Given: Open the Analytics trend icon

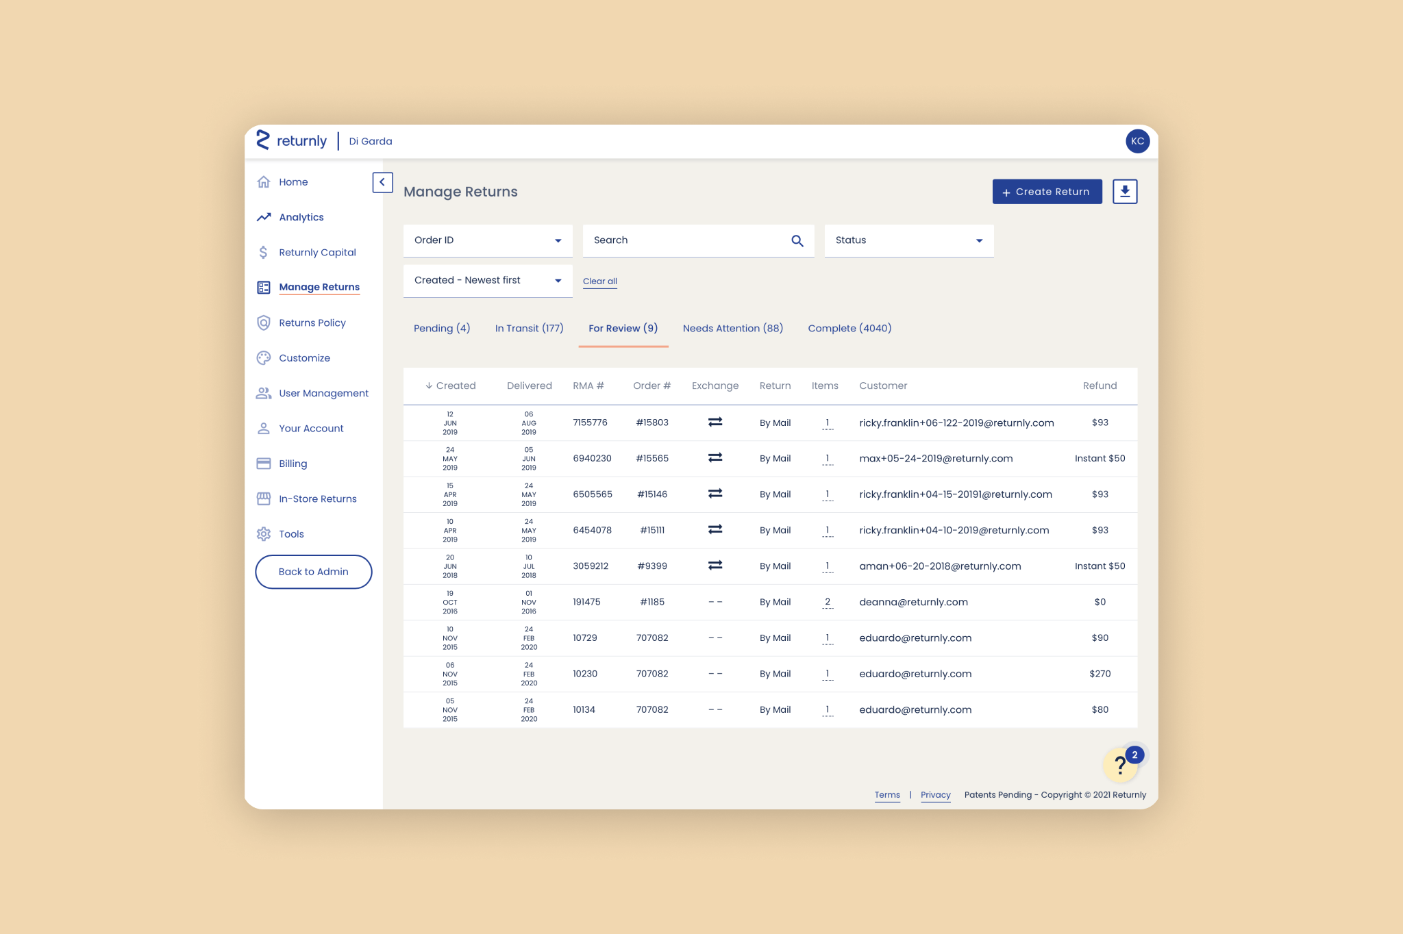Looking at the screenshot, I should 264,217.
